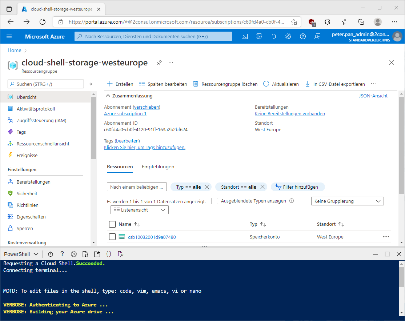Switch to the Ressourcen tab
Screen dimensions: 405x321
click(120, 167)
